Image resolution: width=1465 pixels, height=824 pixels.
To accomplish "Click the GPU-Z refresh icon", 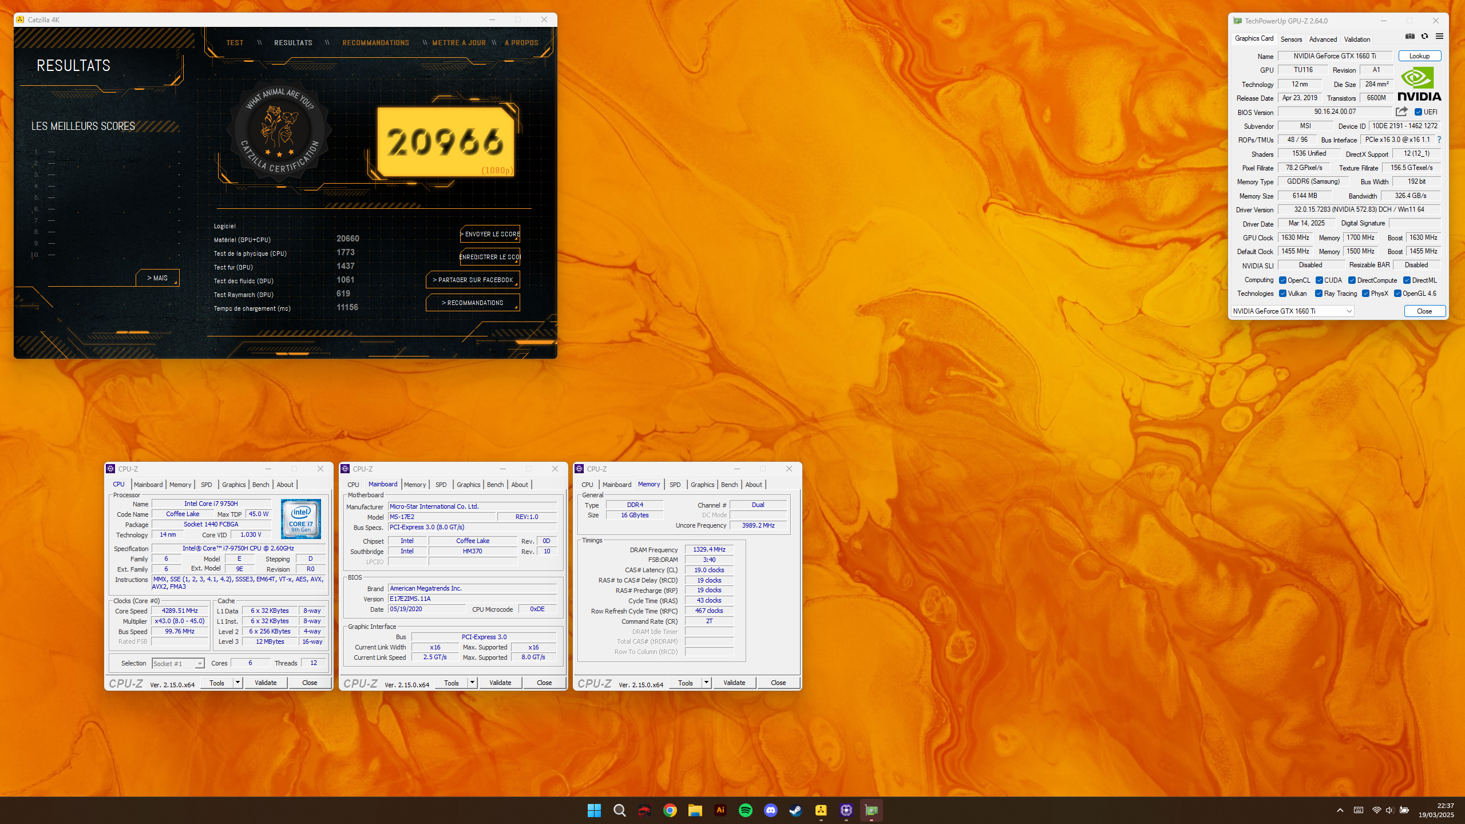I will pos(1425,37).
